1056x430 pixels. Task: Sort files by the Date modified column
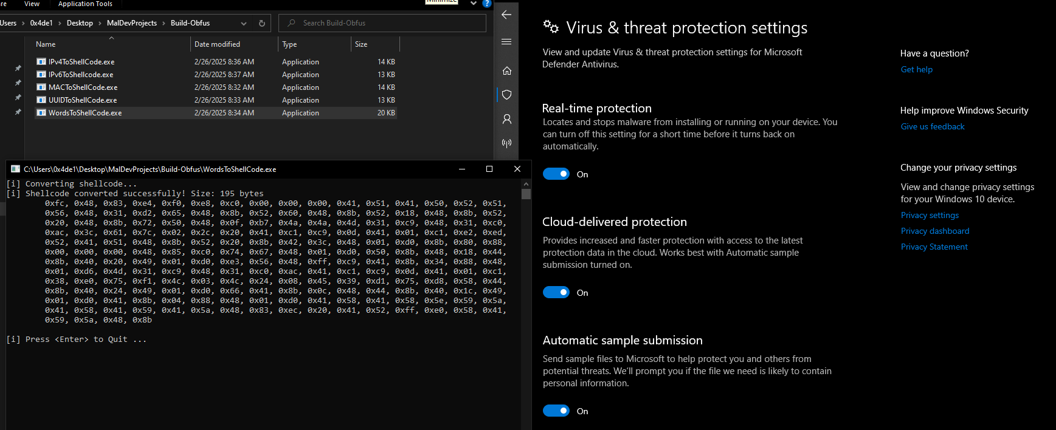[x=234, y=44]
